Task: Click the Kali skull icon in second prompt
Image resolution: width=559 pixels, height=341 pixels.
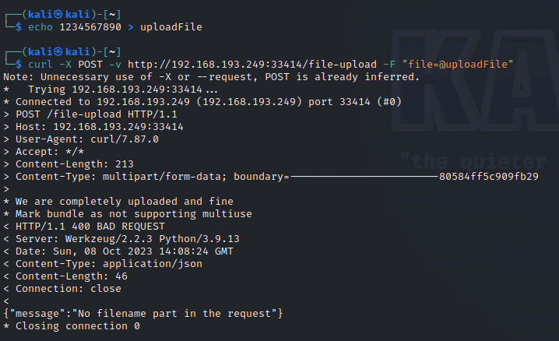Action: (x=58, y=51)
